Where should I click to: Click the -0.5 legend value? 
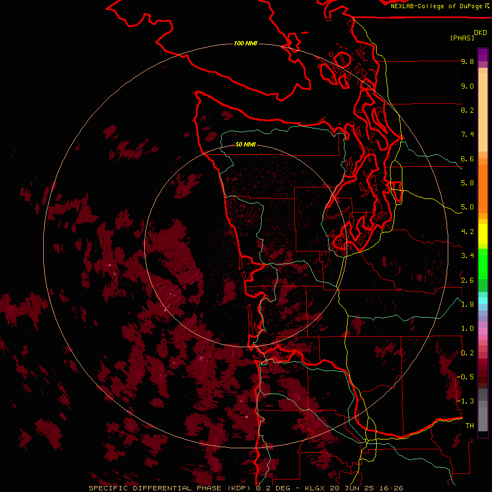click(465, 377)
